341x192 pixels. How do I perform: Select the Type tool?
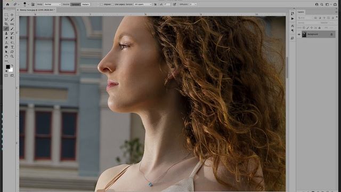pos(12,47)
